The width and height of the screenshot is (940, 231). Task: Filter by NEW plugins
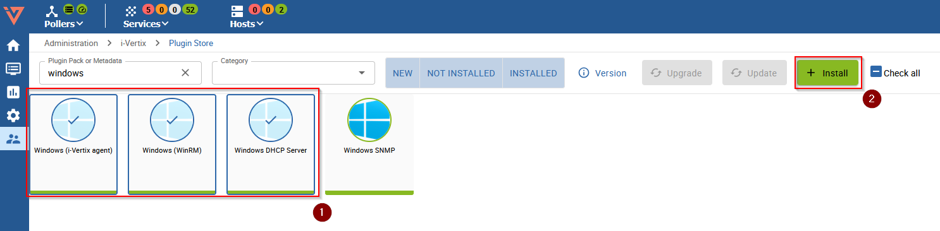(x=402, y=73)
